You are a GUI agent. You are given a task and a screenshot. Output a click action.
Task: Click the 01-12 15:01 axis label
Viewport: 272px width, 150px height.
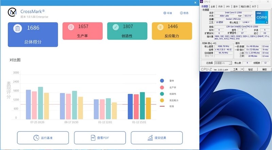tap(139, 122)
